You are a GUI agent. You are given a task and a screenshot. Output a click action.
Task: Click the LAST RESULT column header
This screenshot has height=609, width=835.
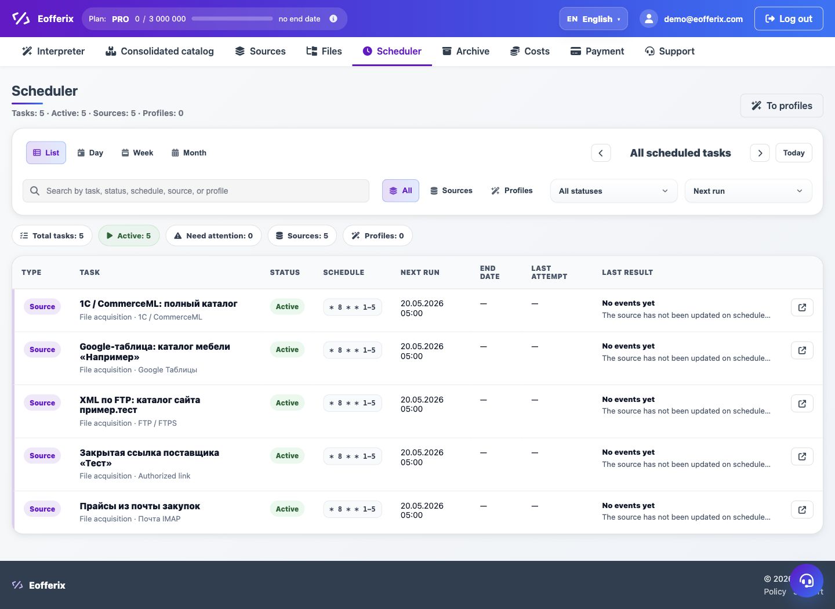tap(627, 273)
